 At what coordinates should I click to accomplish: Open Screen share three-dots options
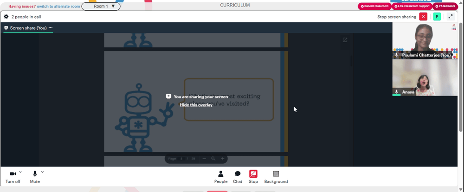(51, 28)
